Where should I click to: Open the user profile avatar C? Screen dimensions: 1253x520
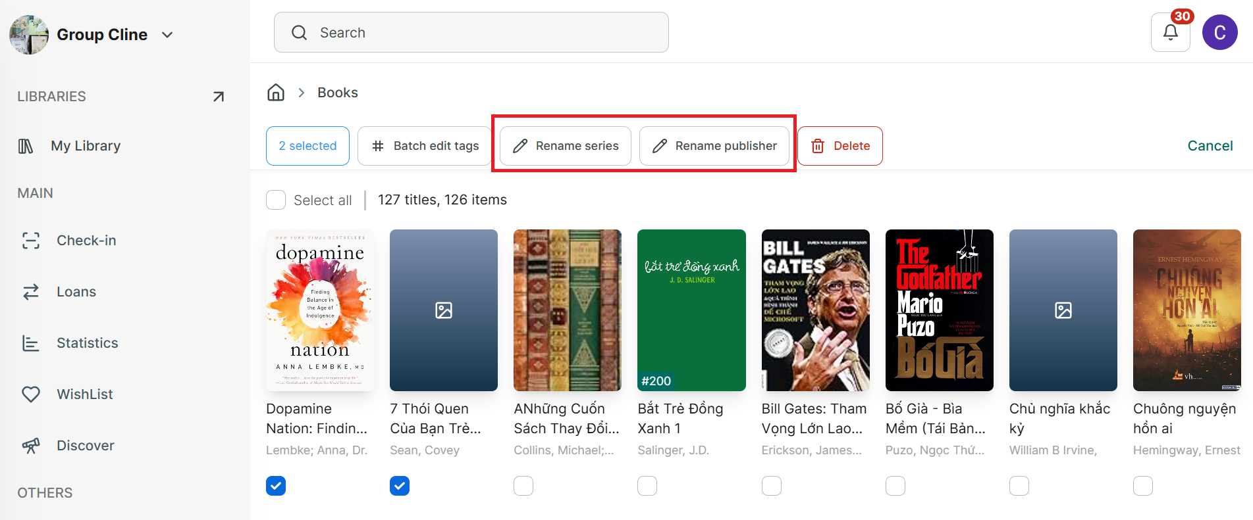pos(1219,32)
